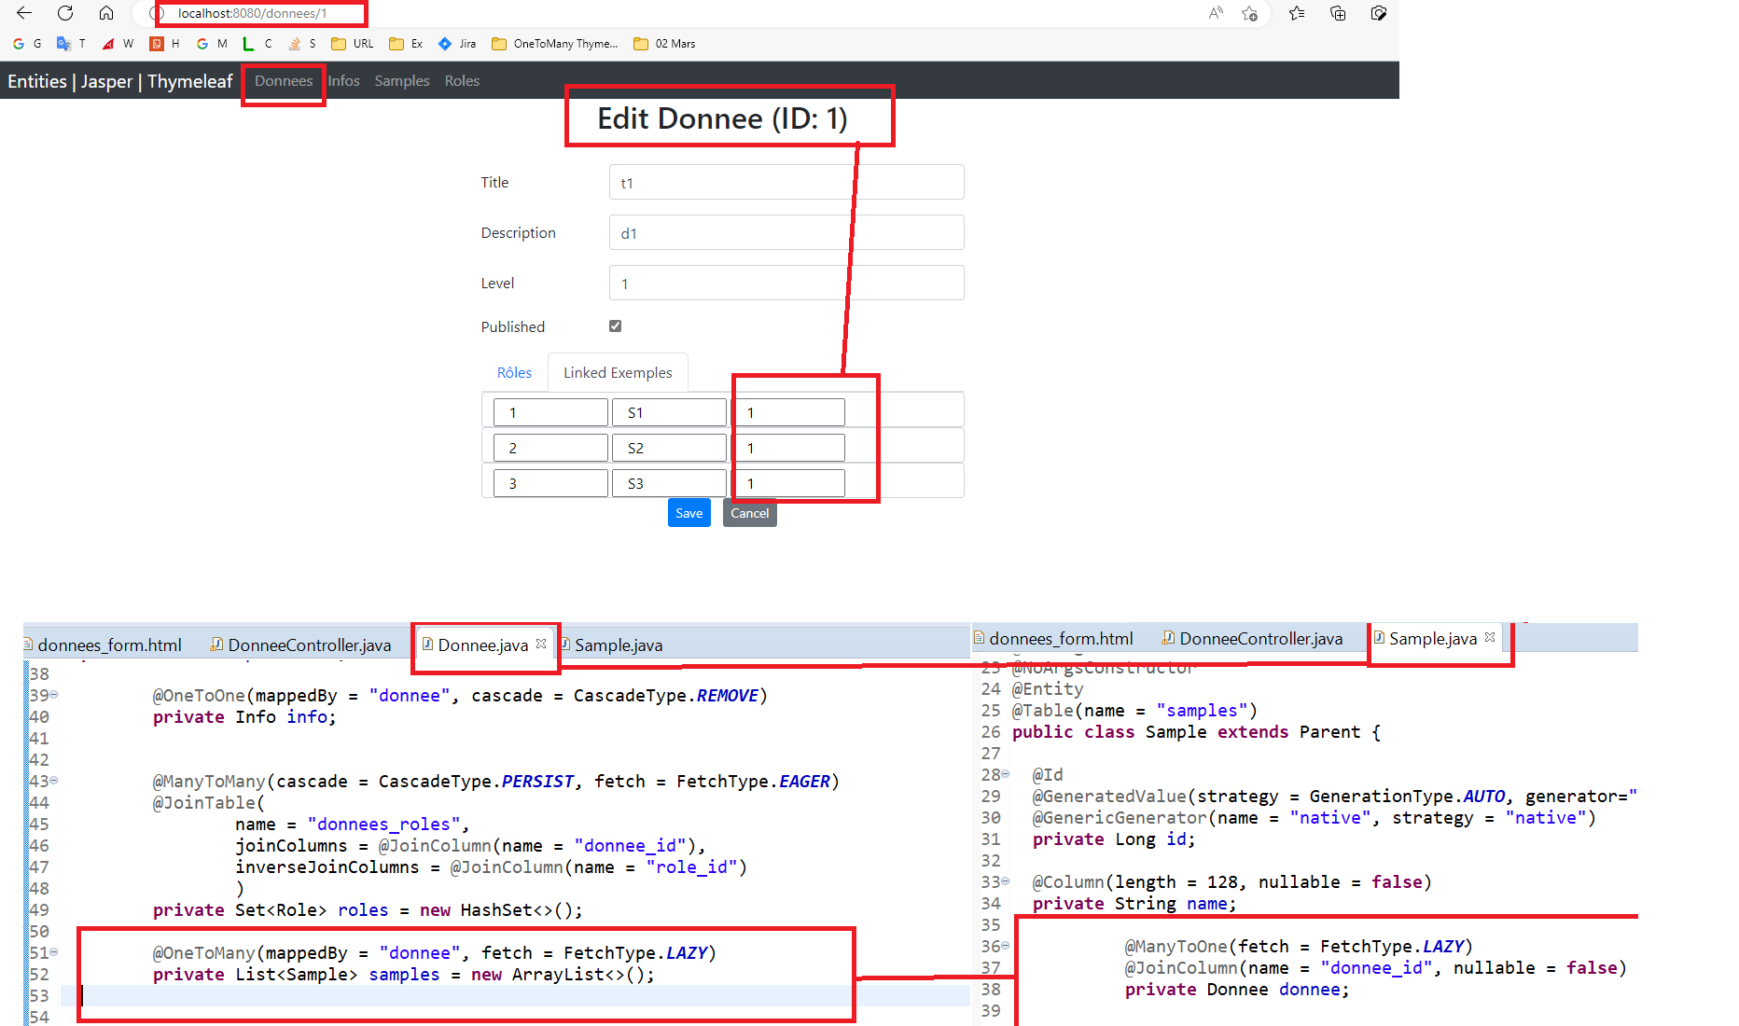Image resolution: width=1739 pixels, height=1026 pixels.
Task: Click the Description input field
Action: (x=786, y=232)
